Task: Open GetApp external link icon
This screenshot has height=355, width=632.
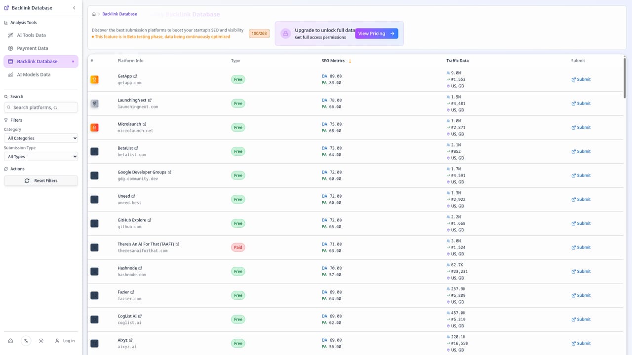Action: 135,76
